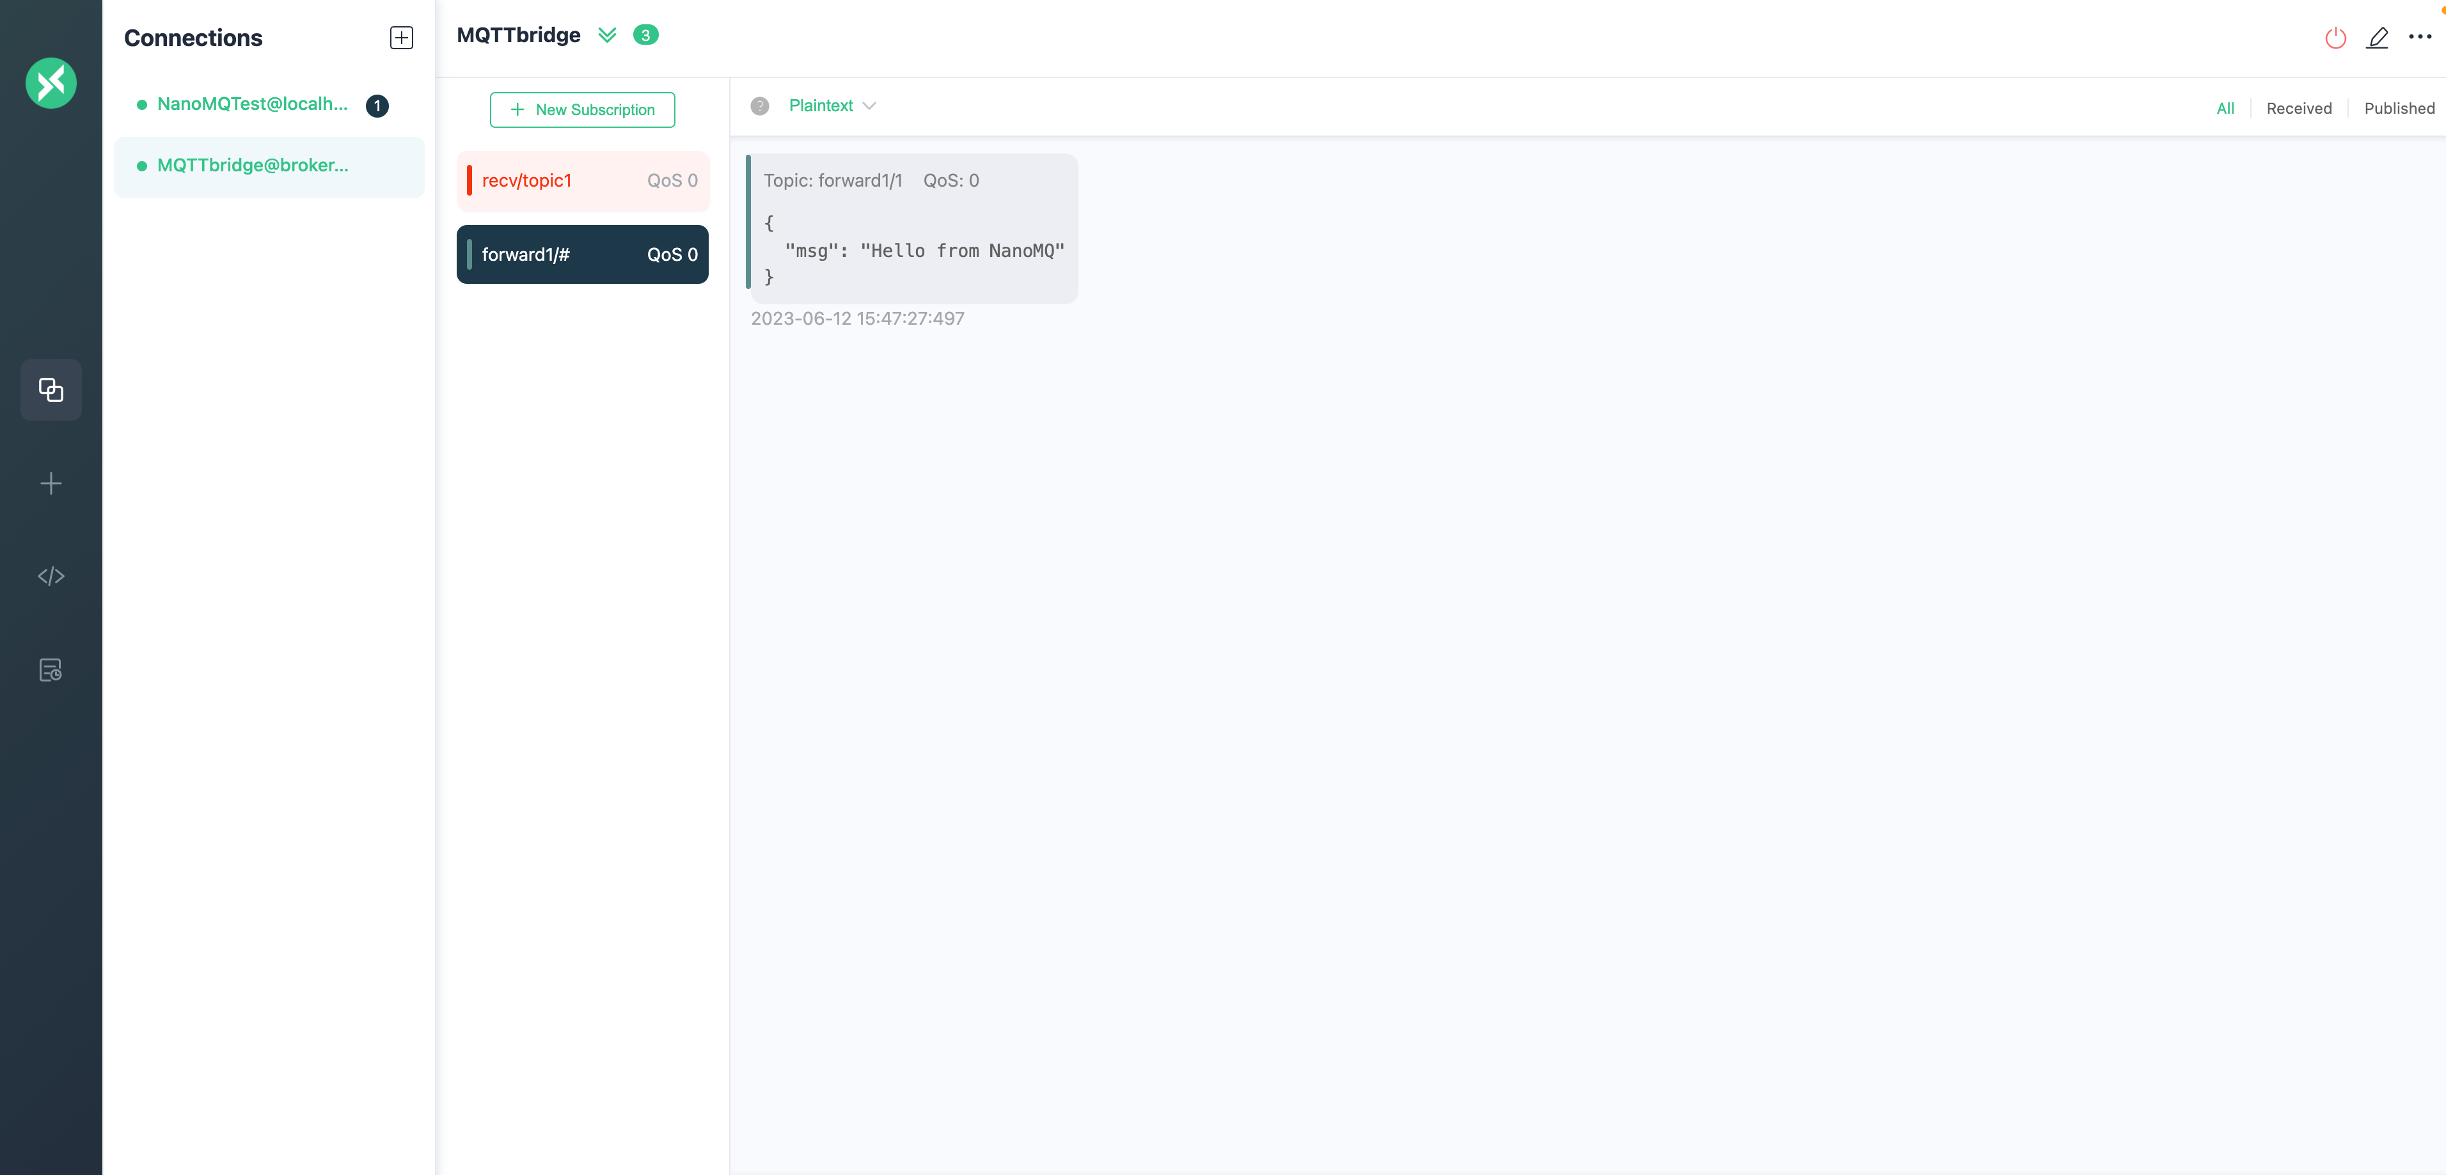Click the payload help question icon

pyautogui.click(x=759, y=106)
